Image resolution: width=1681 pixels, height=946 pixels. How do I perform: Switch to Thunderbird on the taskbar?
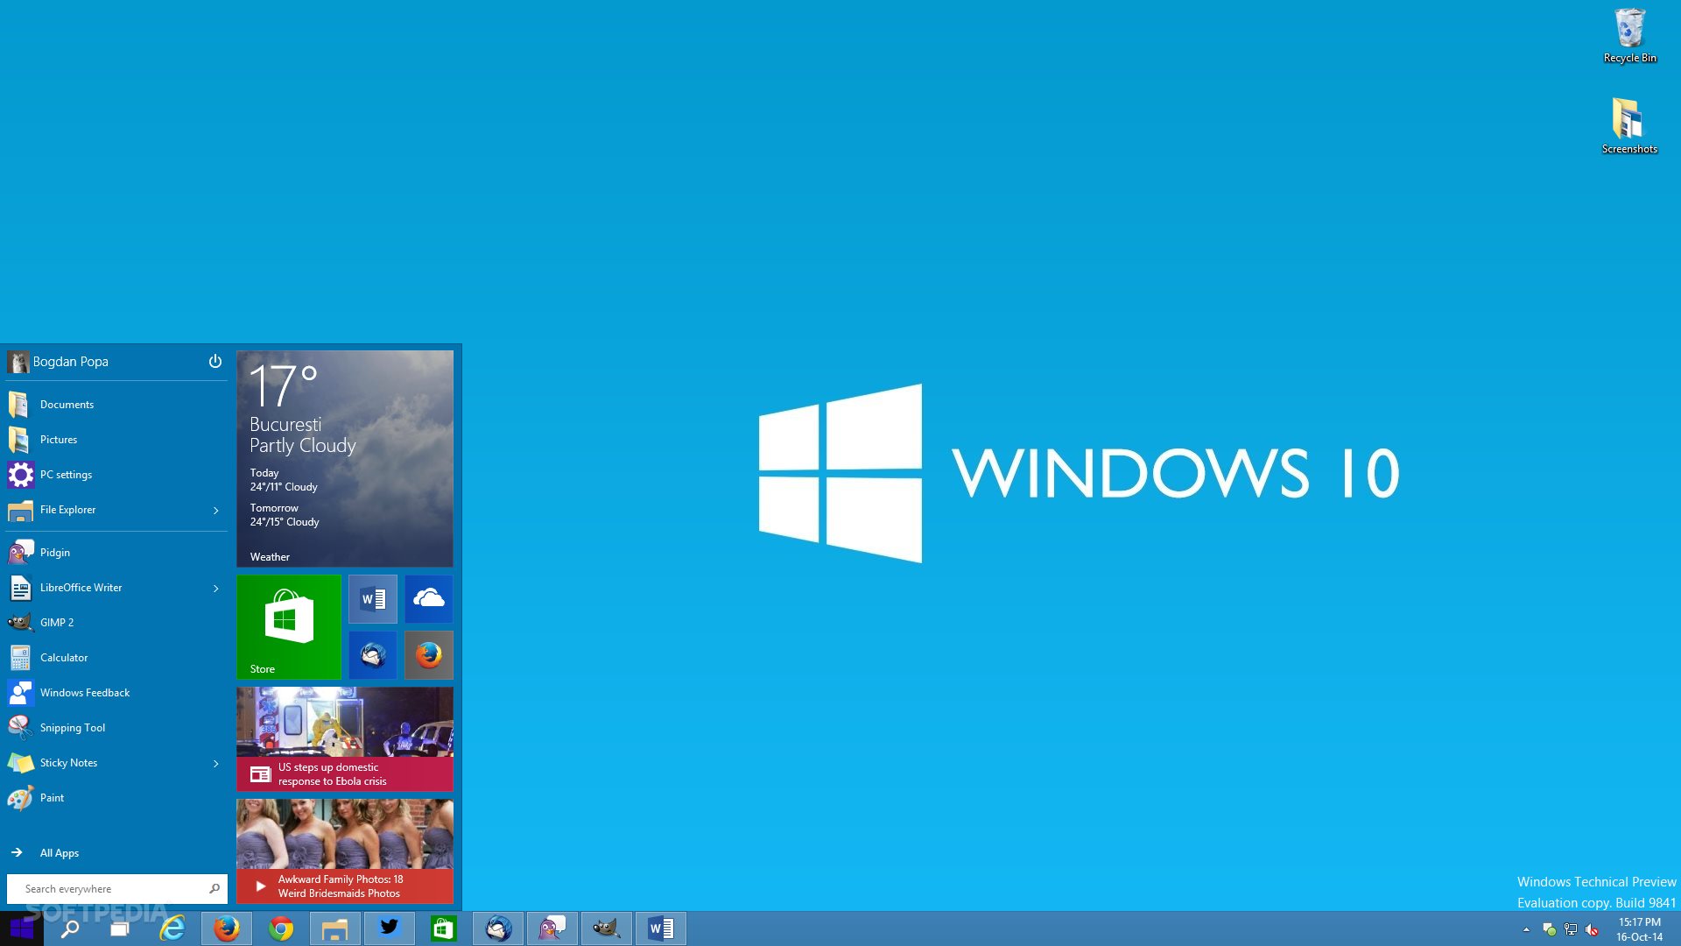click(x=498, y=928)
